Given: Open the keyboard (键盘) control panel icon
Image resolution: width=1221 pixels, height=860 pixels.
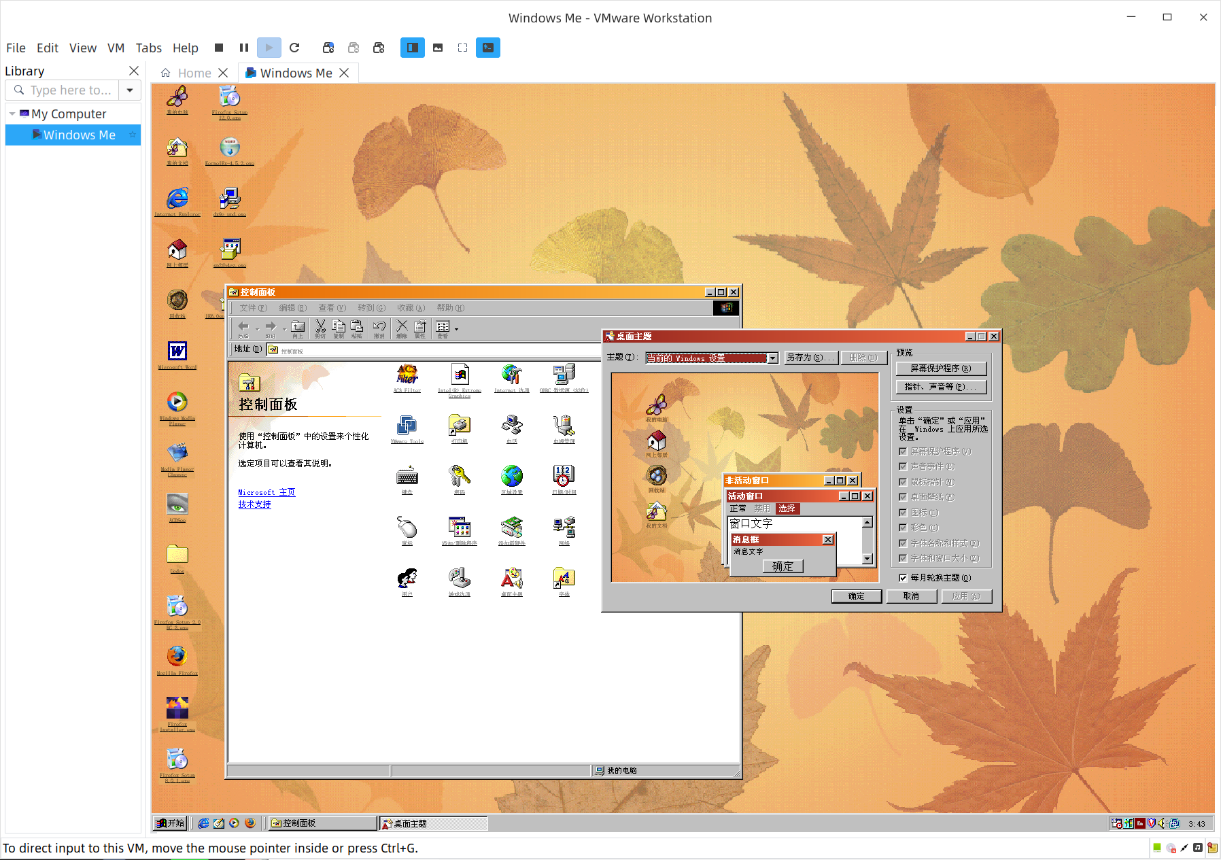Looking at the screenshot, I should coord(407,477).
